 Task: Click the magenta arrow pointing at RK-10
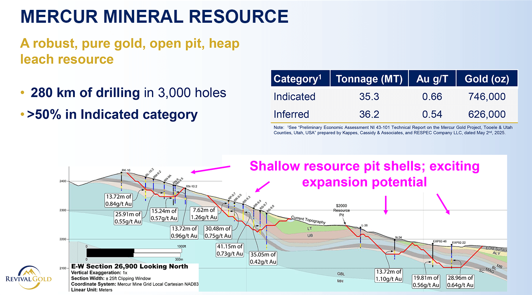210,169
